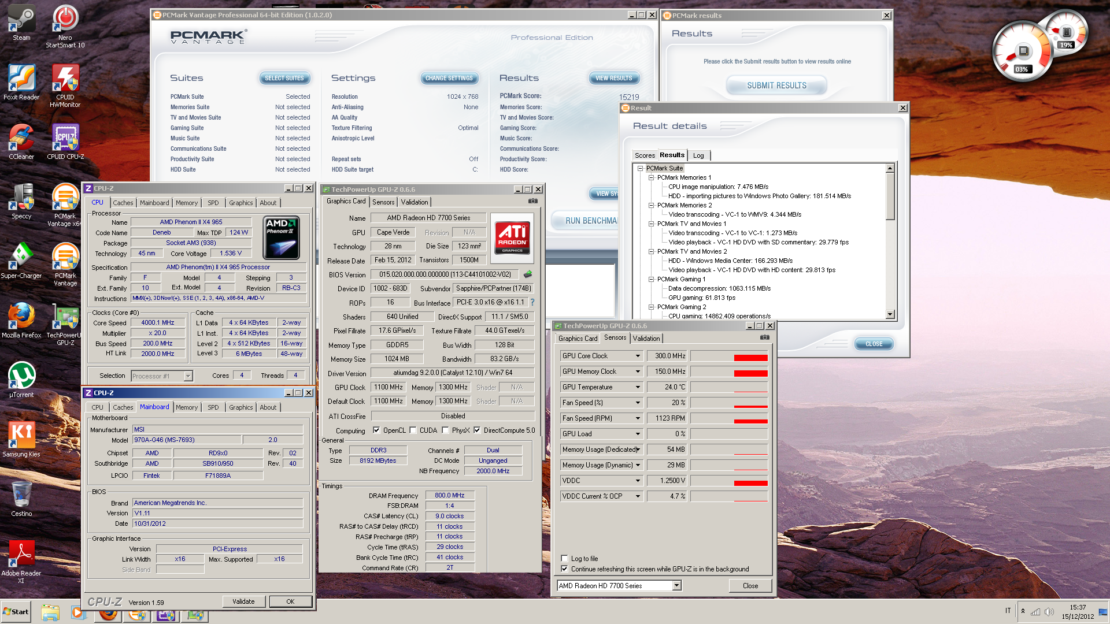
Task: Launch CCleaner from the desktop
Action: 21,142
